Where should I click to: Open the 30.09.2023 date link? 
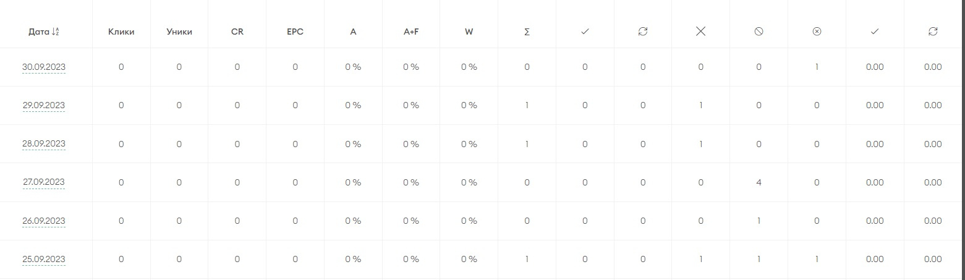pos(44,67)
